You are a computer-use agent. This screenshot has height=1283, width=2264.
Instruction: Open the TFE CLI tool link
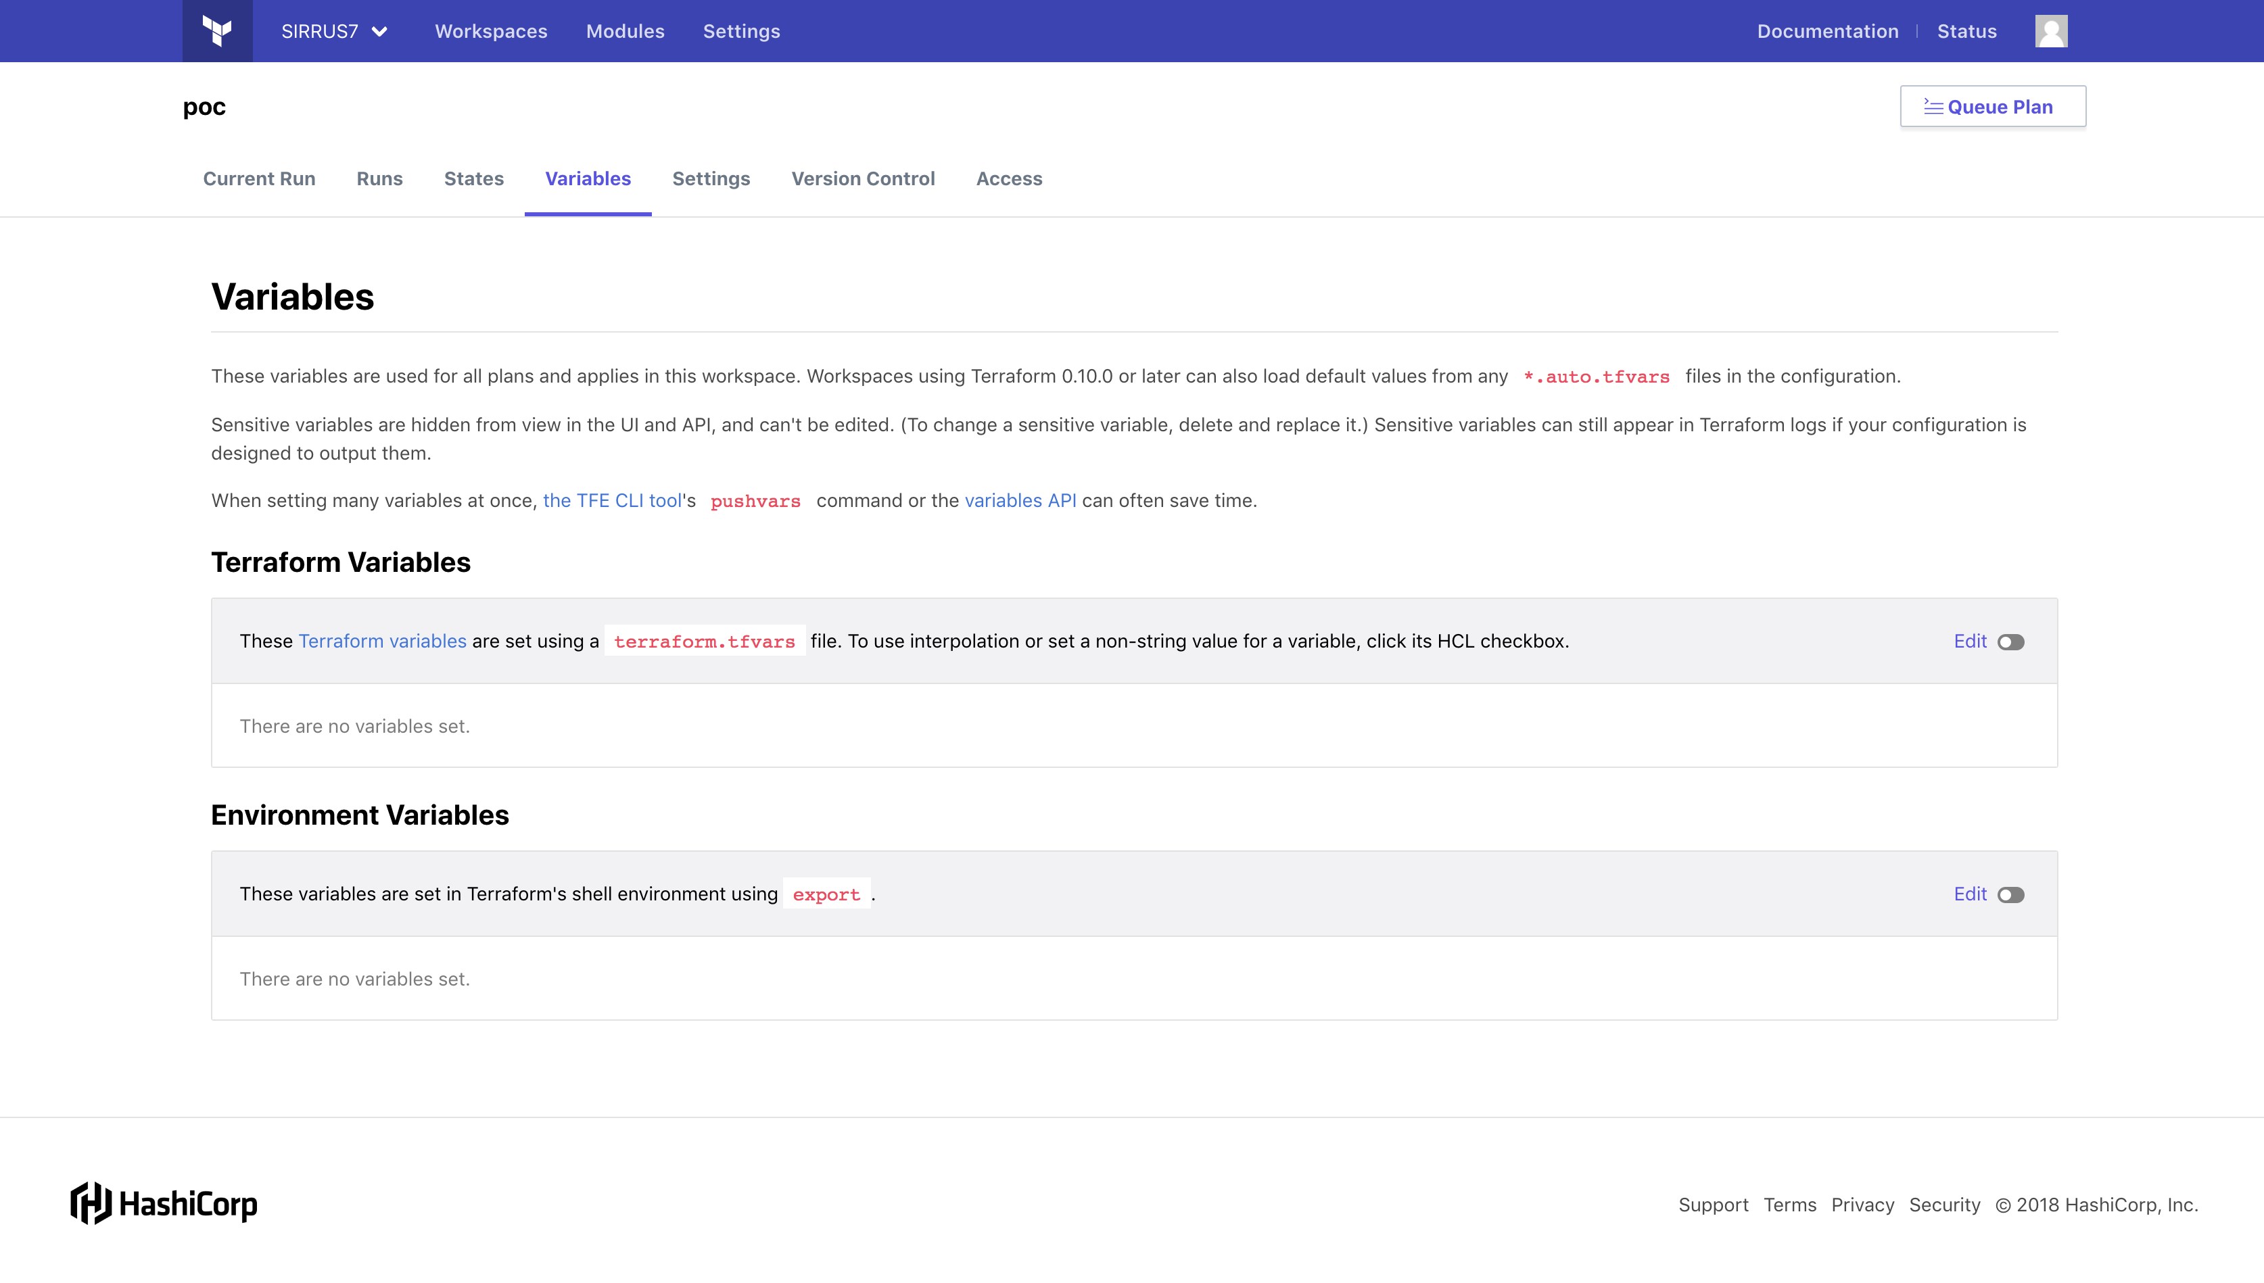[611, 500]
